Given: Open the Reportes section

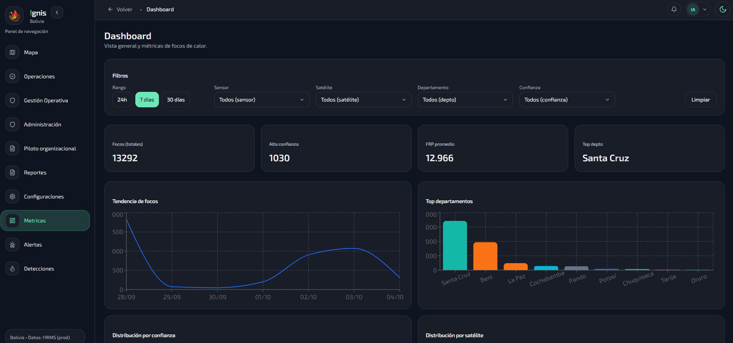Looking at the screenshot, I should [35, 172].
